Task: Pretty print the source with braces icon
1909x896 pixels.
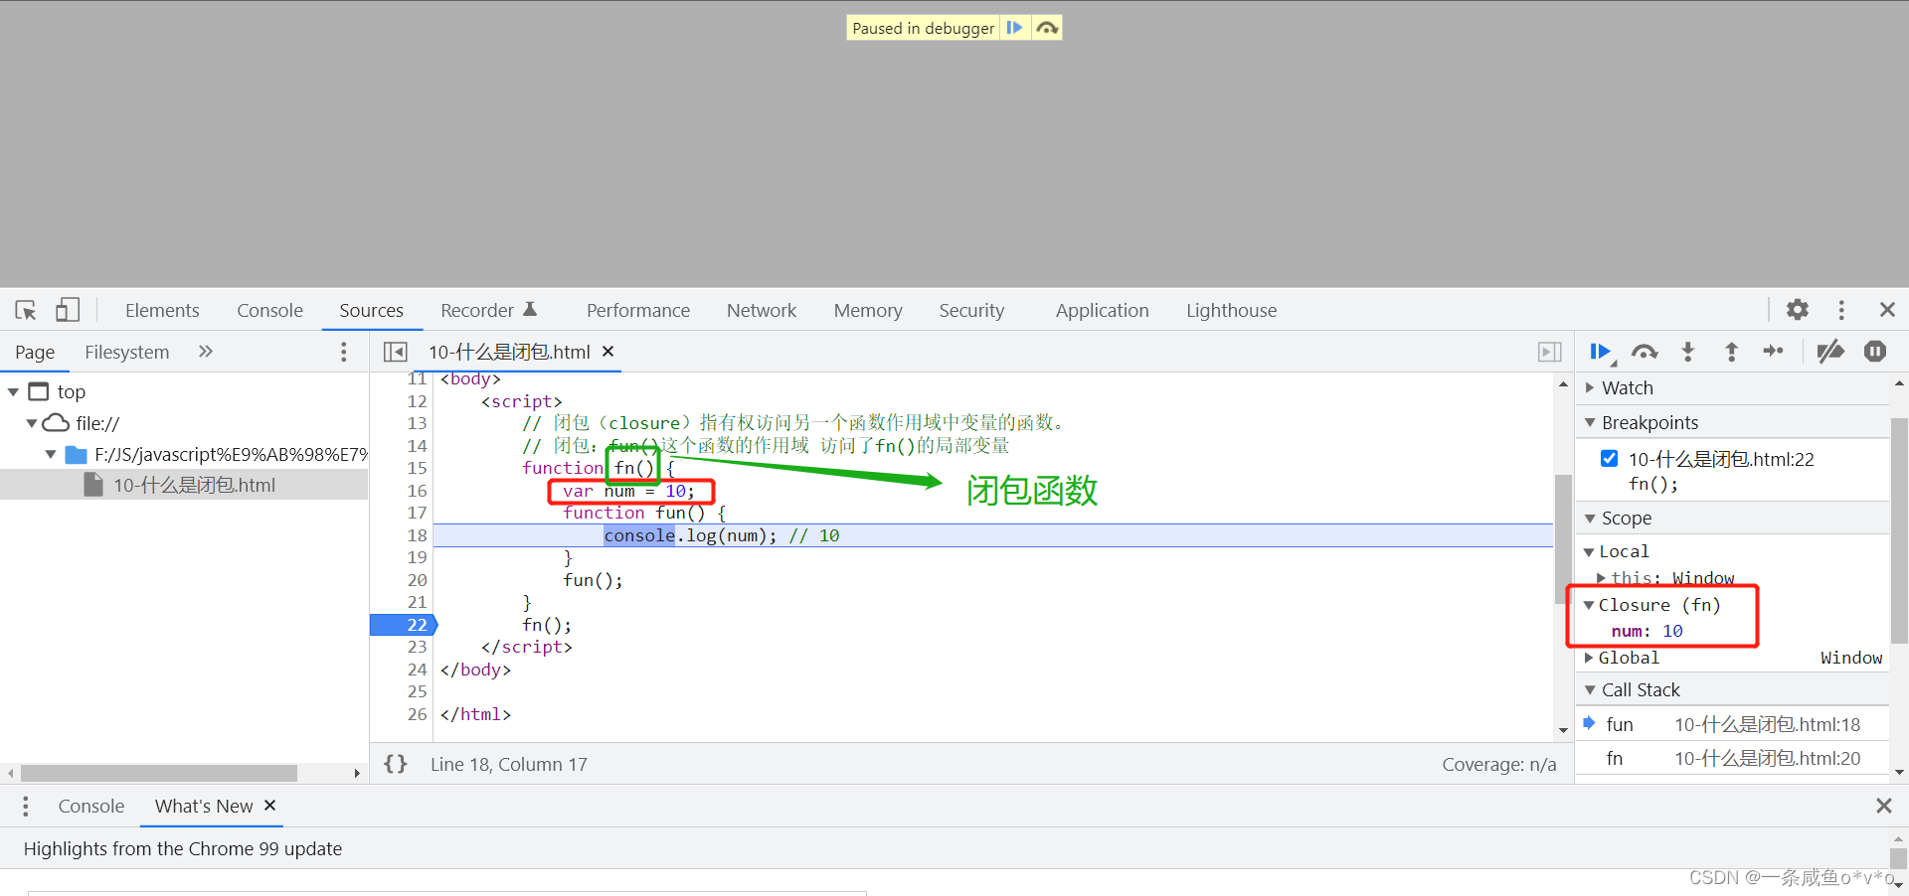Action: pyautogui.click(x=396, y=764)
